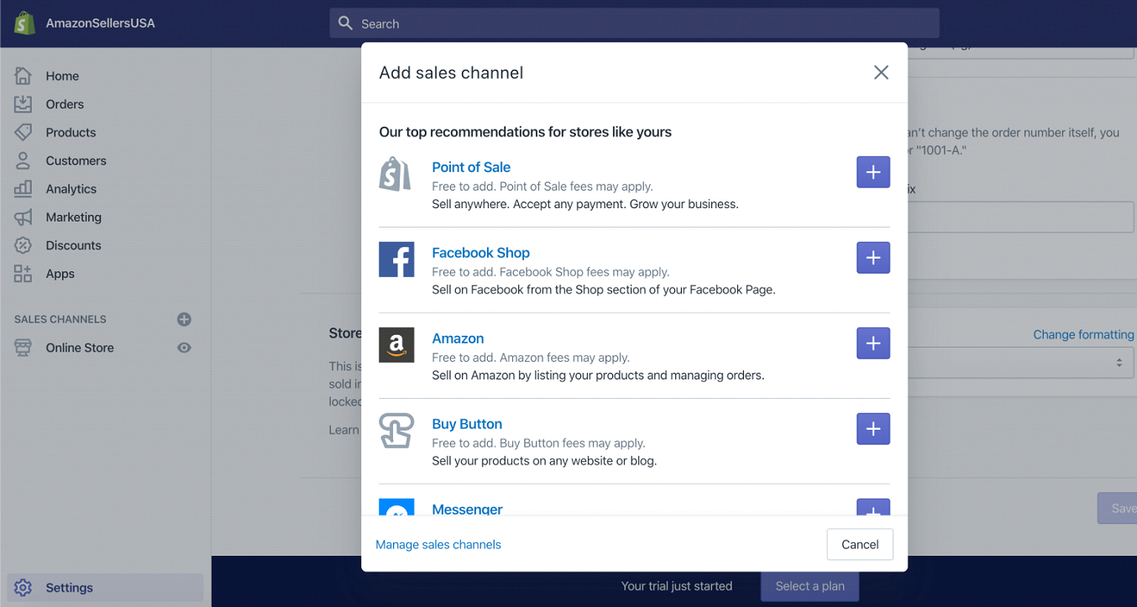The image size is (1137, 607).
Task: Cancel the Add sales channel dialog
Action: 859,544
